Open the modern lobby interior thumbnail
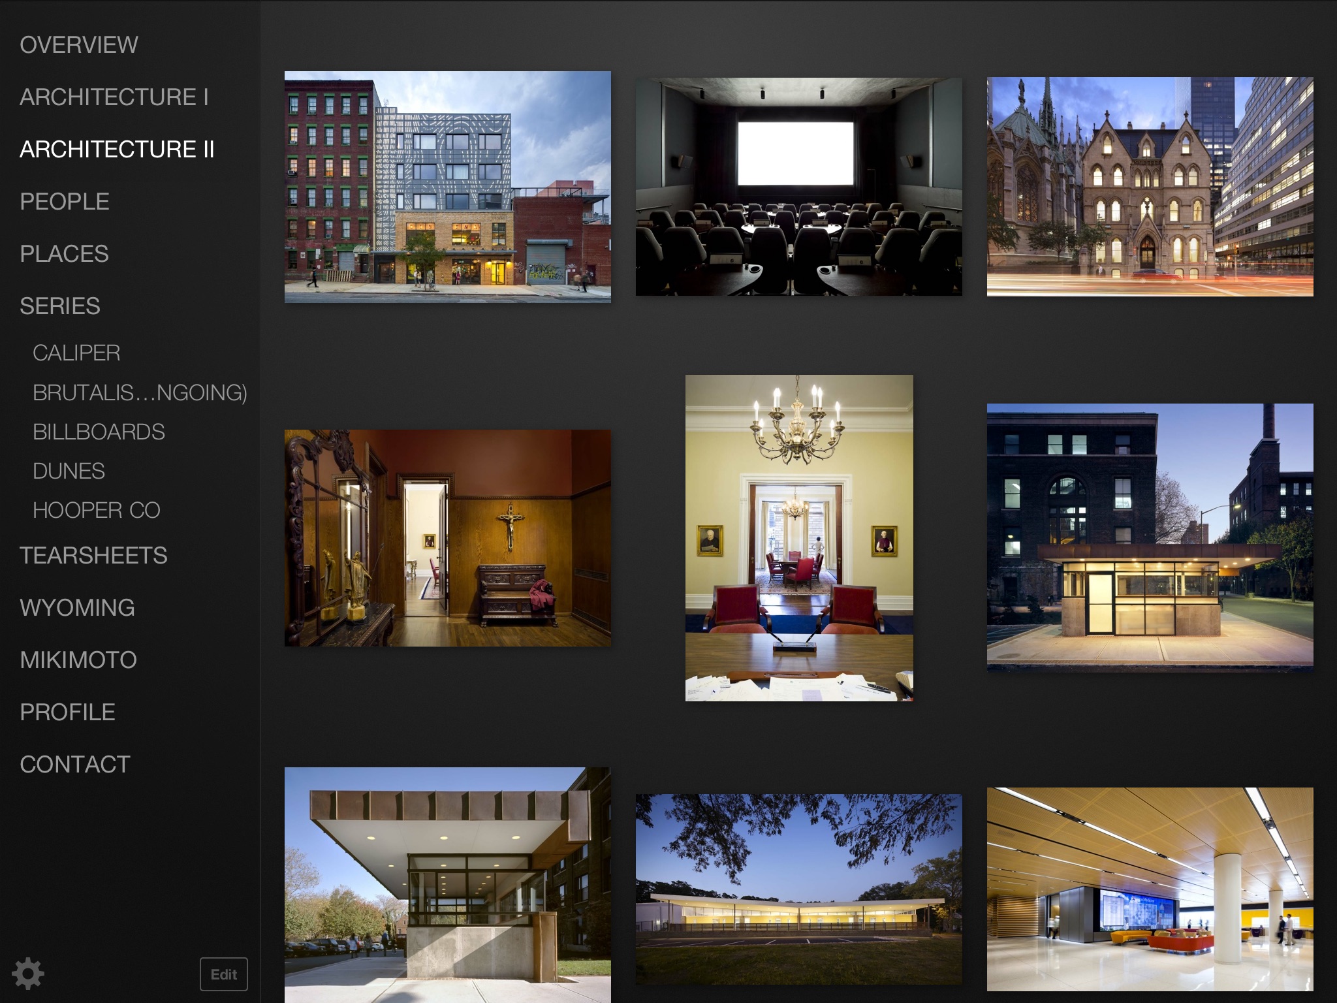 tap(1151, 890)
